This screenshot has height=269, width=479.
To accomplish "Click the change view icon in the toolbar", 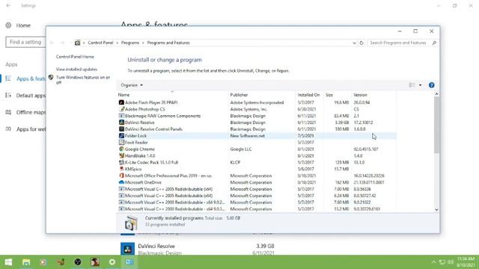I will pos(412,85).
